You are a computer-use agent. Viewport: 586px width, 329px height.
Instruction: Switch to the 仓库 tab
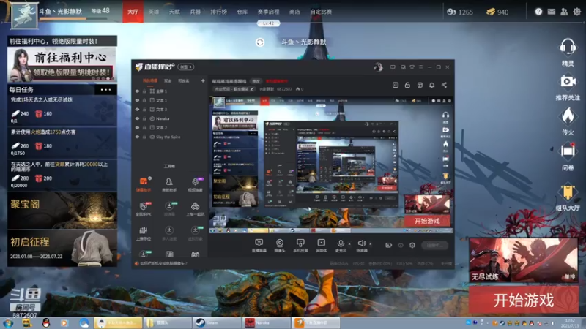pos(242,12)
